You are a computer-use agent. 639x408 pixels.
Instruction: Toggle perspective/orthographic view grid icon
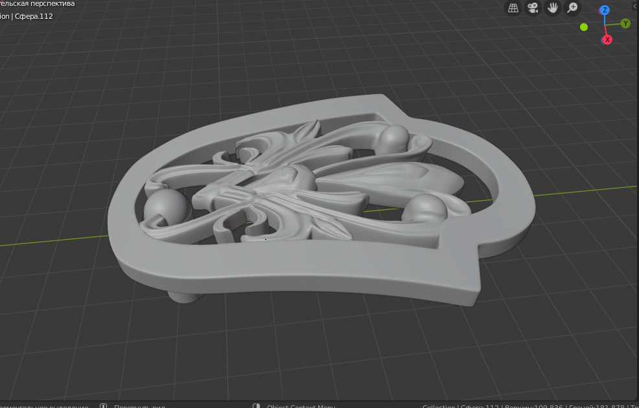pos(513,8)
